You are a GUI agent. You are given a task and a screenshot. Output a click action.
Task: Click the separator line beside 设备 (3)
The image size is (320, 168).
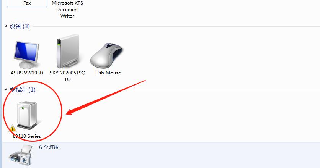point(176,26)
